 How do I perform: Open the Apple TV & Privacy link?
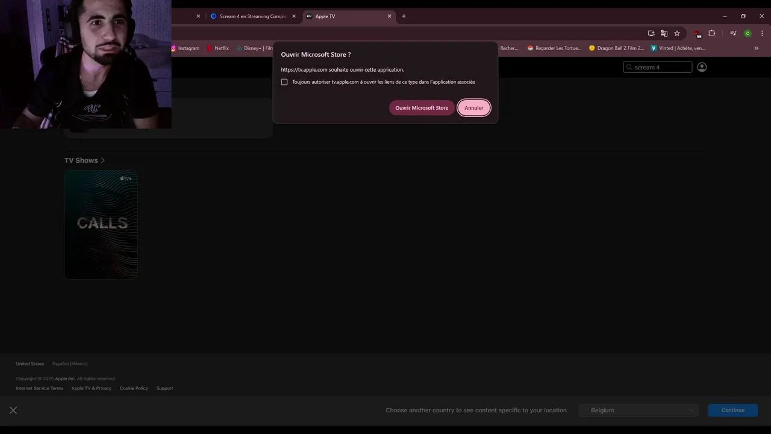[x=92, y=388]
